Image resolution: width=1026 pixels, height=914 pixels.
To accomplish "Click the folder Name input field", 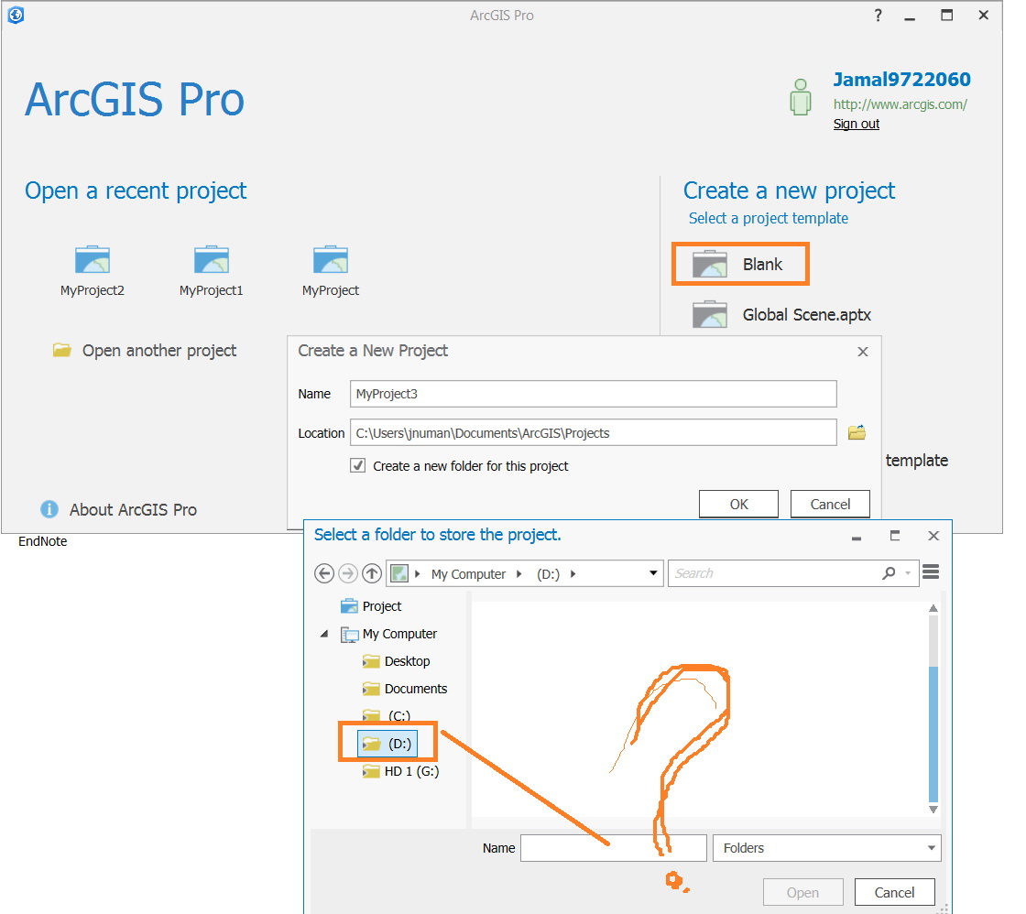I will pyautogui.click(x=614, y=848).
